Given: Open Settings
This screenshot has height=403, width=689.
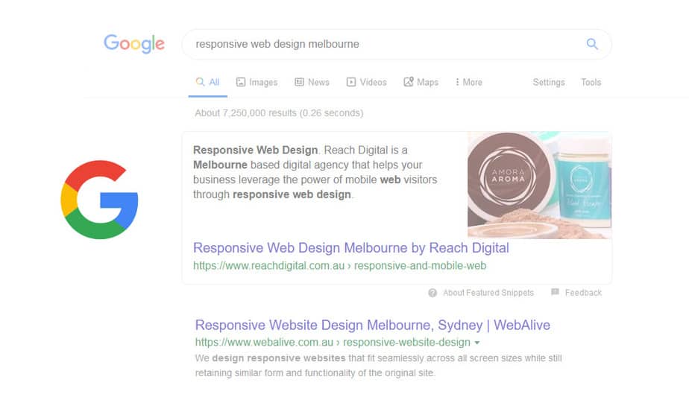Looking at the screenshot, I should [549, 82].
